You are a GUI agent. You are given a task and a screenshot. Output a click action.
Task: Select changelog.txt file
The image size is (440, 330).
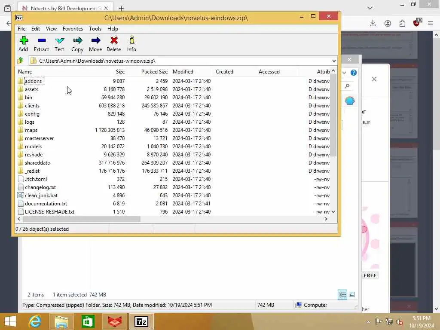(40, 187)
